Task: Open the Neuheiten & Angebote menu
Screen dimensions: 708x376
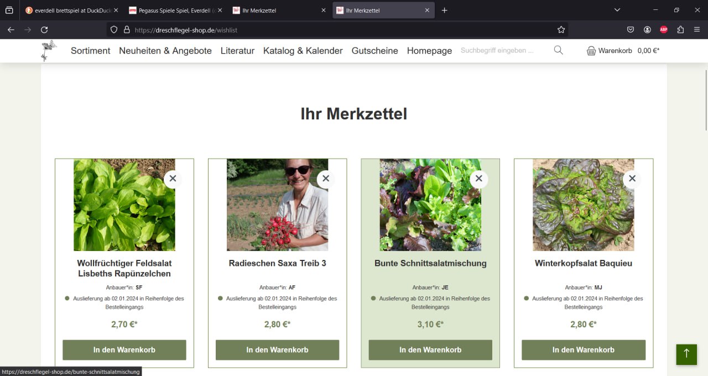Action: point(165,50)
